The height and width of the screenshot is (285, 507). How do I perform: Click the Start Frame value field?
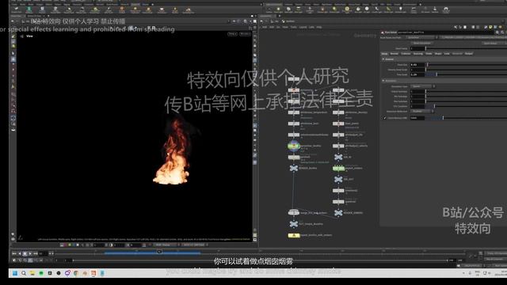tap(417, 48)
